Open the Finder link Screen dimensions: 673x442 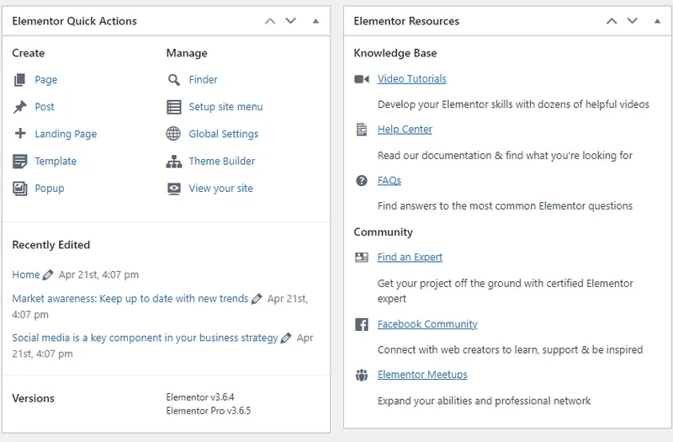[203, 79]
